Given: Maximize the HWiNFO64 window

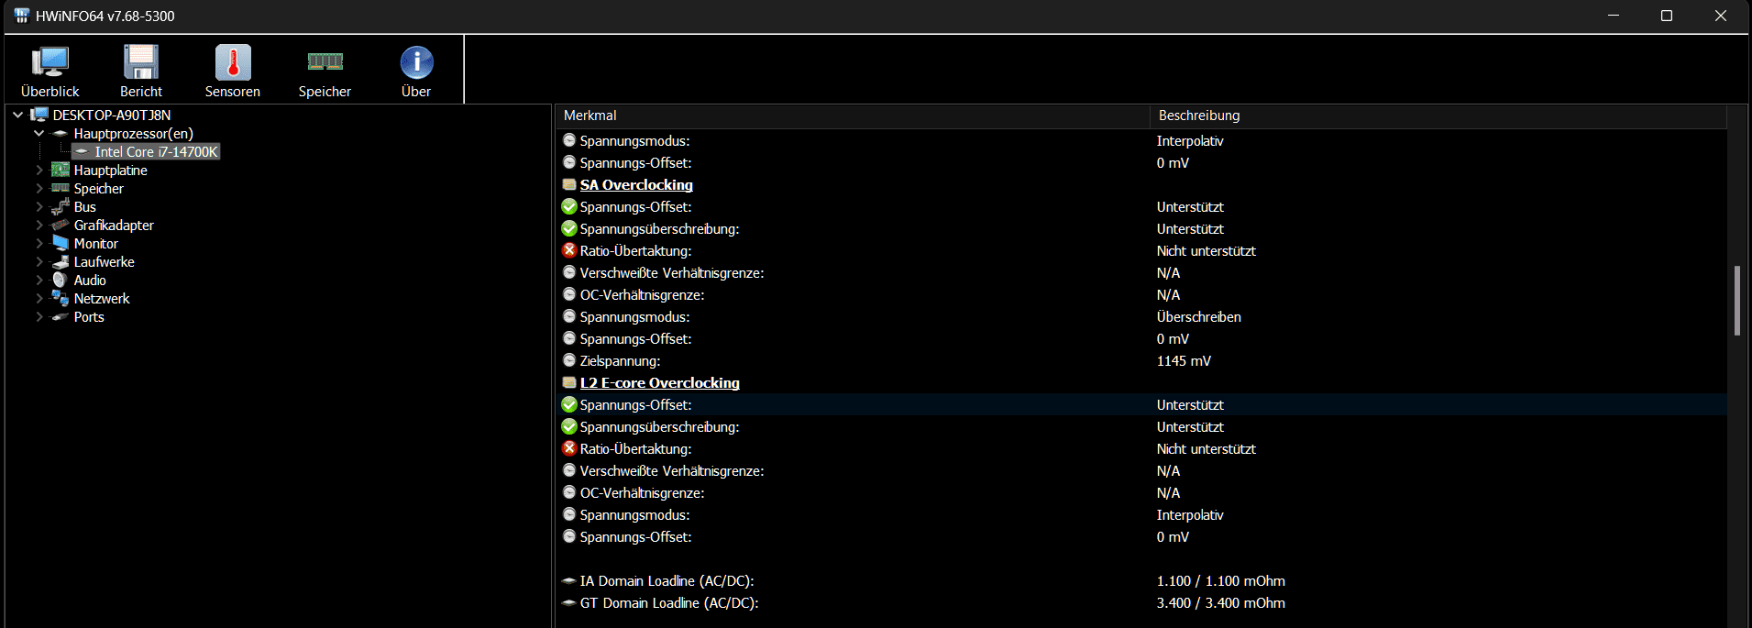Looking at the screenshot, I should [x=1667, y=16].
